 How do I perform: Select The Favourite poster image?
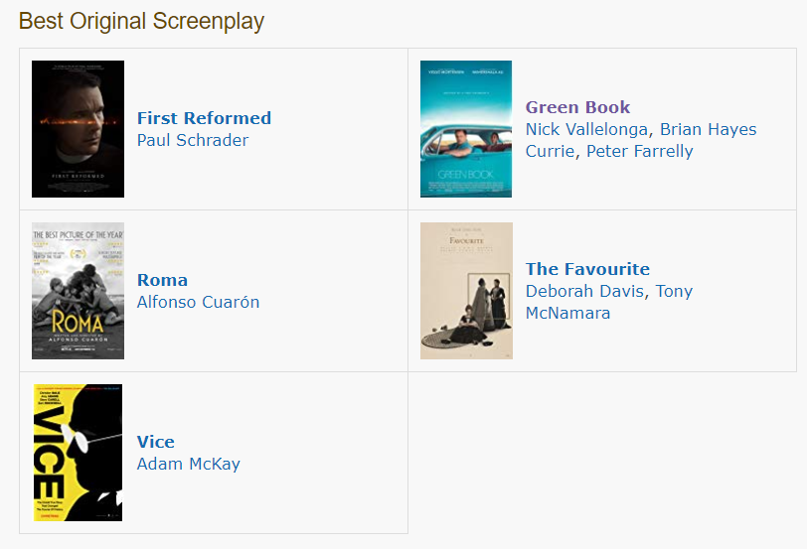(x=466, y=291)
